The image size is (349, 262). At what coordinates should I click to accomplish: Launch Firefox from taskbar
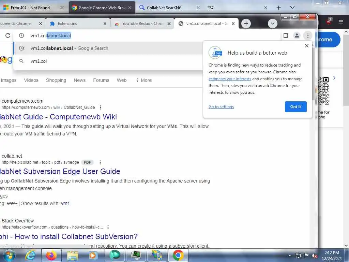click(x=51, y=255)
